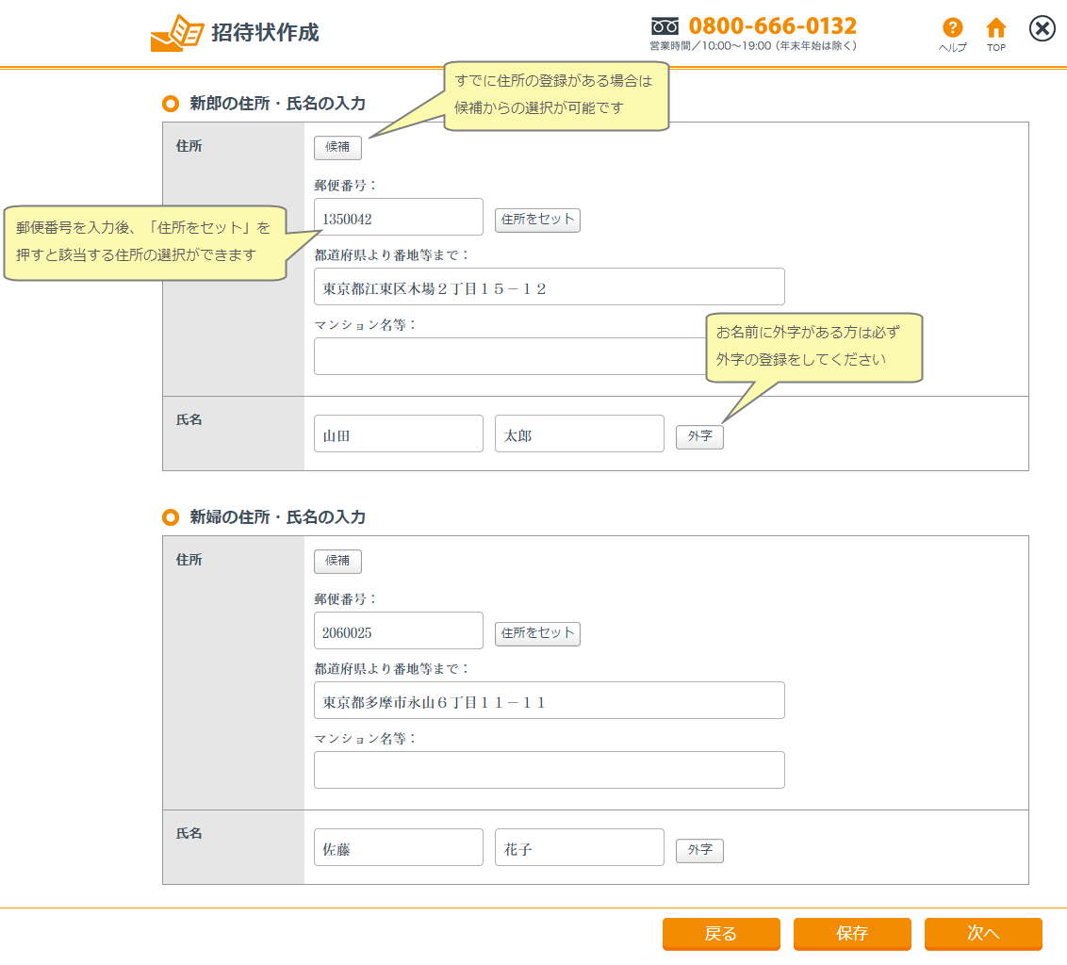Screen dimensions: 1067x965
Task: Click the invitation envelope logo icon
Action: (176, 33)
